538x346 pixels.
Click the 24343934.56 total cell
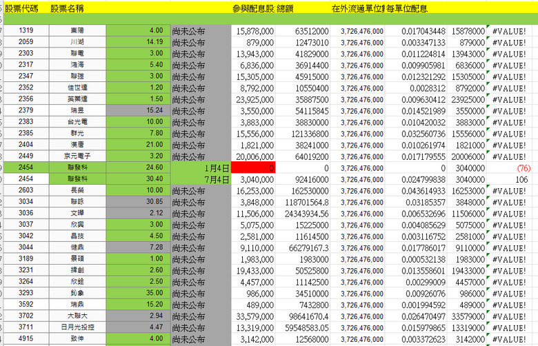(x=303, y=214)
